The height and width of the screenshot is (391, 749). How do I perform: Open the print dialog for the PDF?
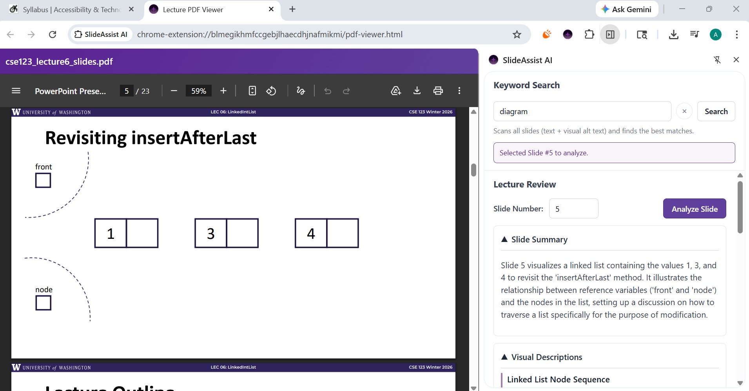coord(438,91)
